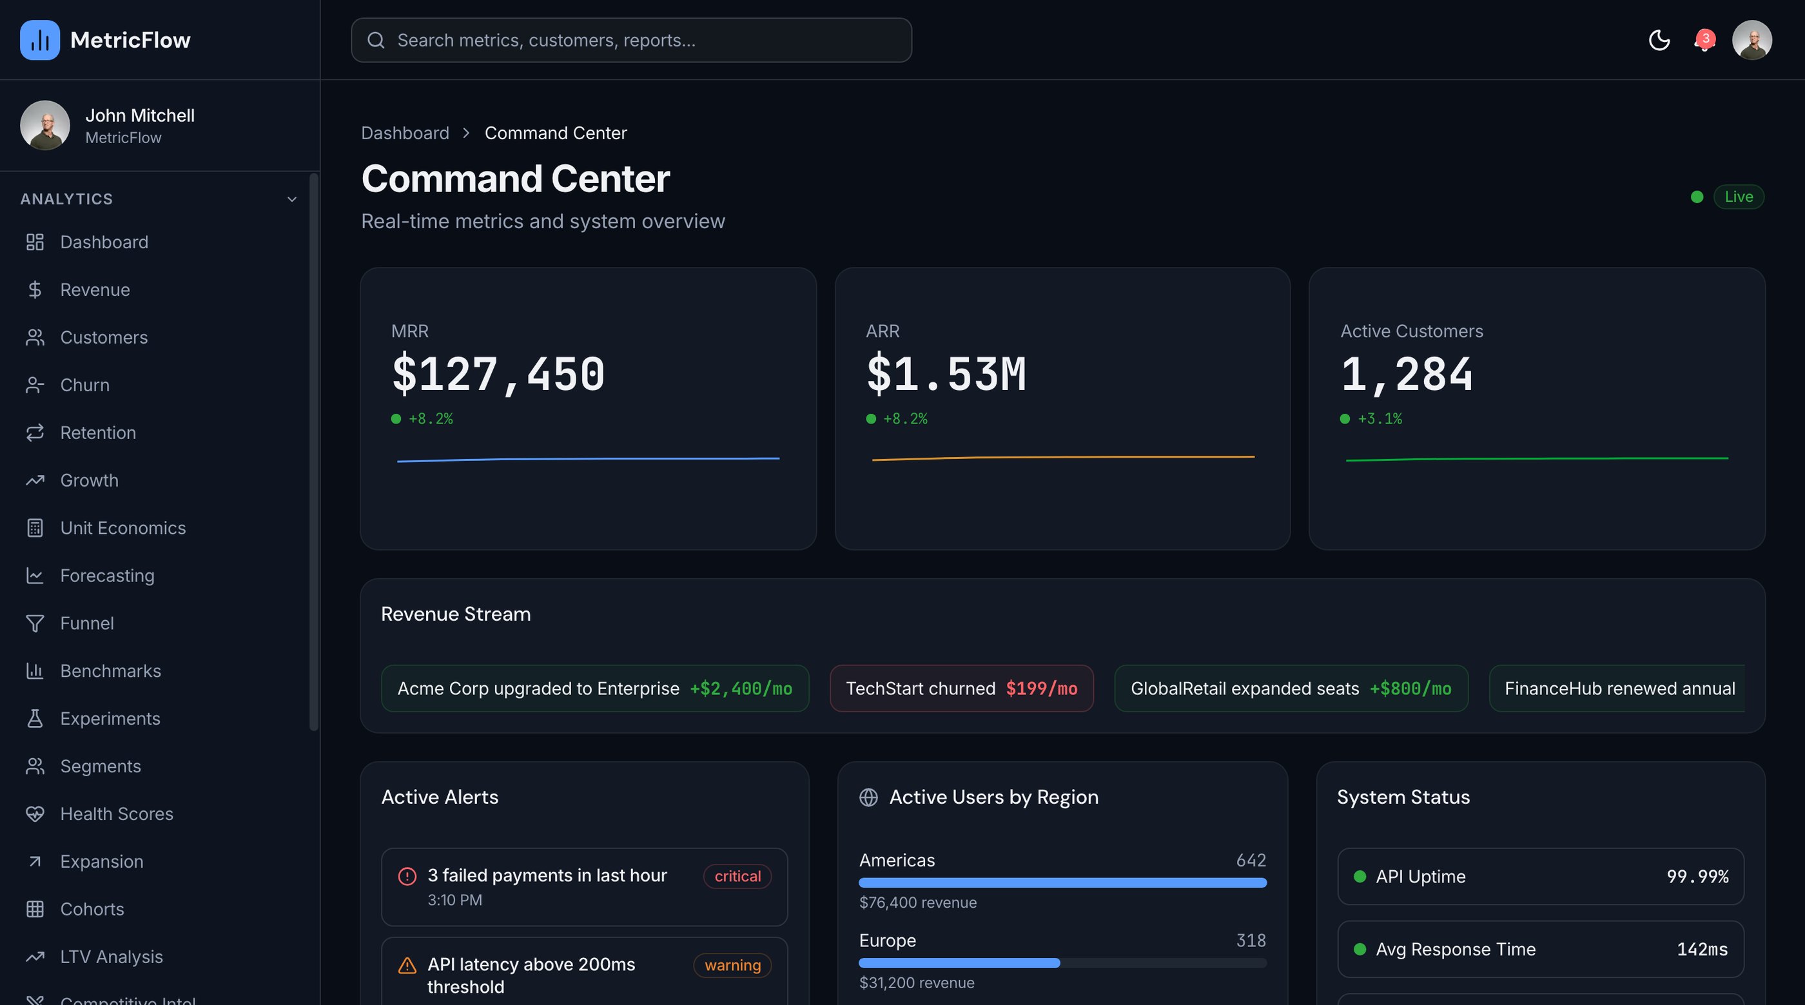
Task: Click the Churn user-minus icon
Action: coord(35,385)
